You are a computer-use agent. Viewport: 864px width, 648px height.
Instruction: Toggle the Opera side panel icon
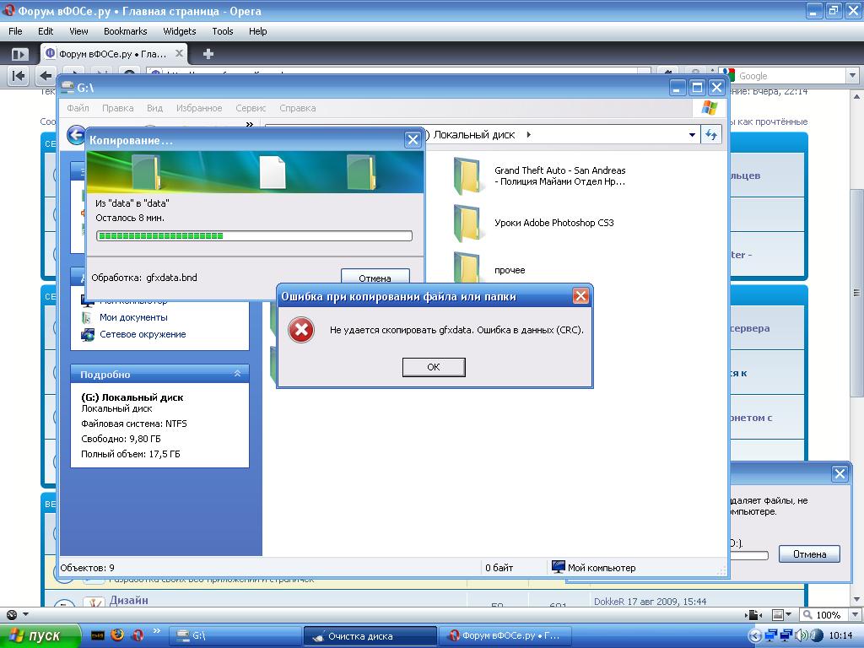pos(19,54)
